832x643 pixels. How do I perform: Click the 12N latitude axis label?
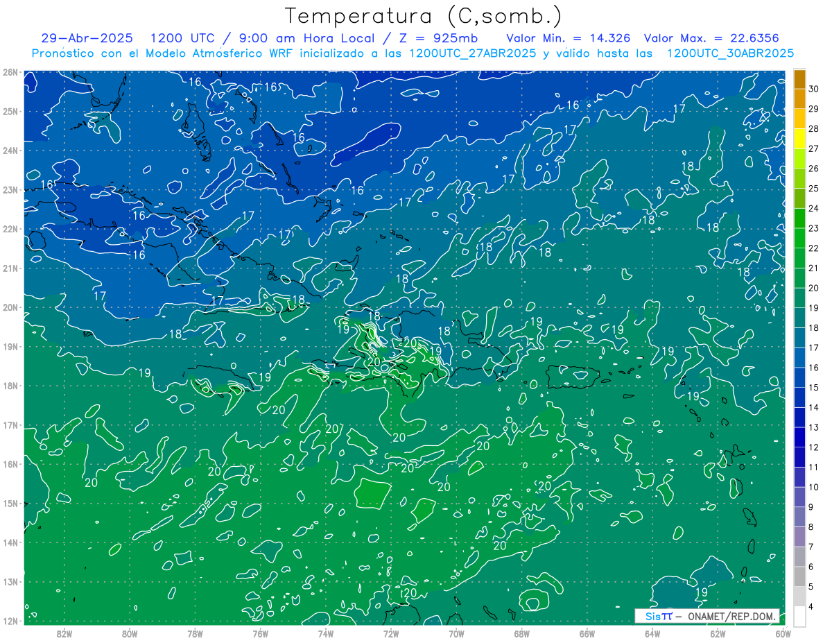pos(10,621)
